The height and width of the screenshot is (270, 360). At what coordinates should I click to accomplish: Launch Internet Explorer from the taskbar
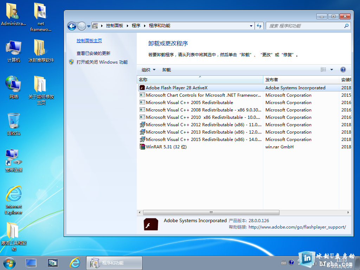click(75, 263)
